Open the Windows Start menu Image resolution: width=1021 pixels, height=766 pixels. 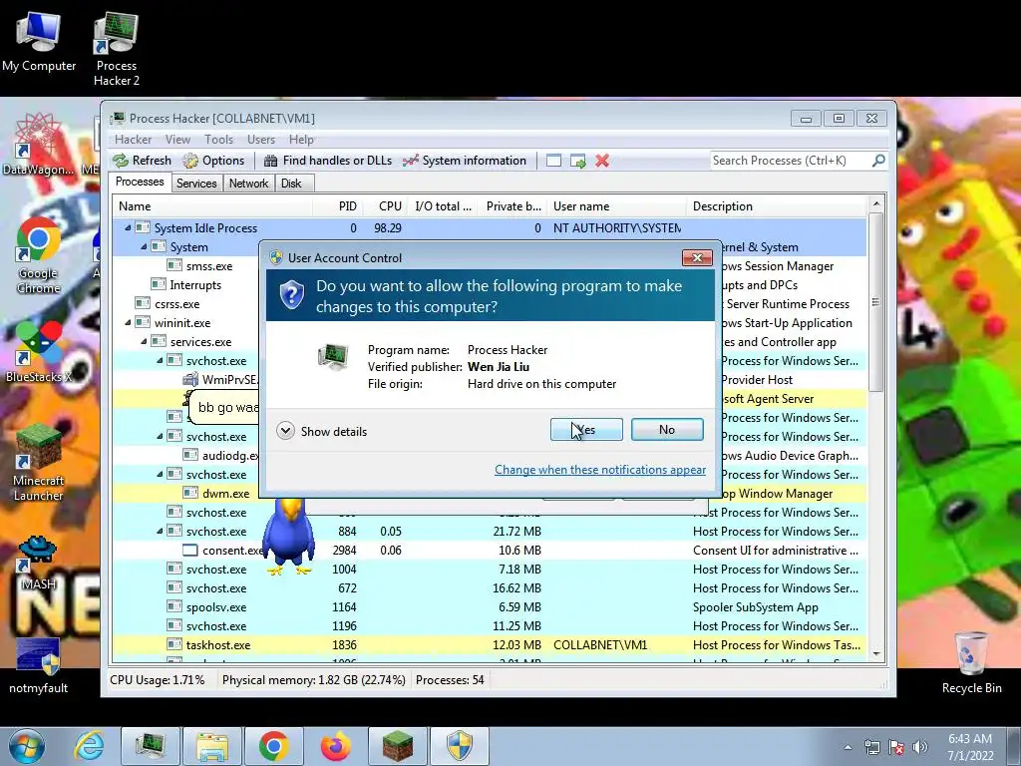click(27, 746)
